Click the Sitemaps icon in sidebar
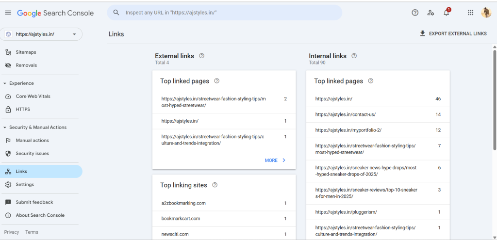 [9, 52]
